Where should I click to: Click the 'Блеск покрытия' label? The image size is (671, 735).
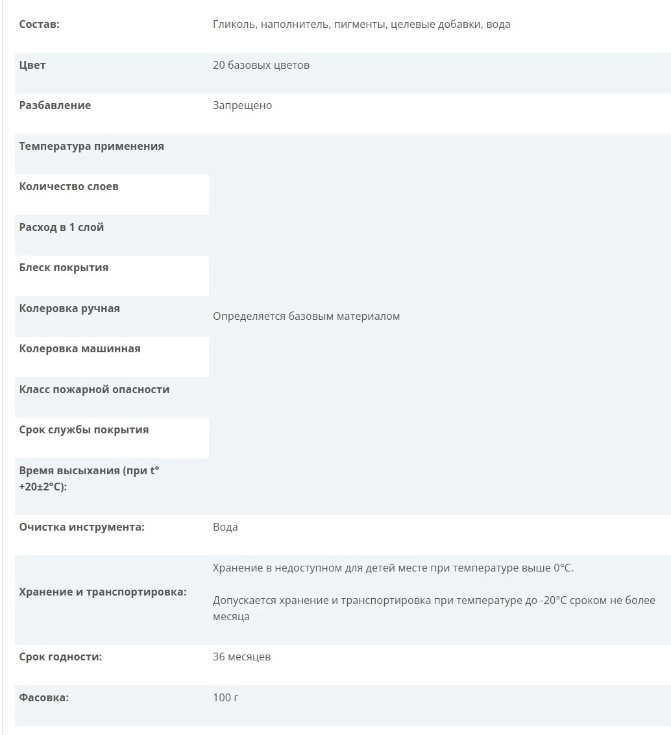tap(64, 268)
